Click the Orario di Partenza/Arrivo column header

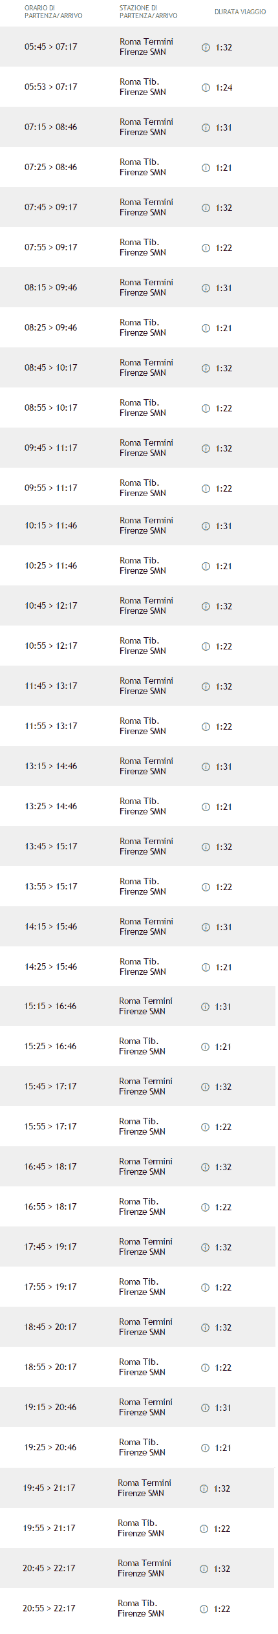tap(53, 12)
